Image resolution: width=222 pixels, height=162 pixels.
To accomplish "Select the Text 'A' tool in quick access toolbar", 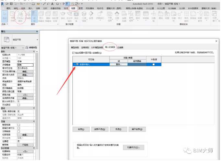I will [x=52, y=4].
